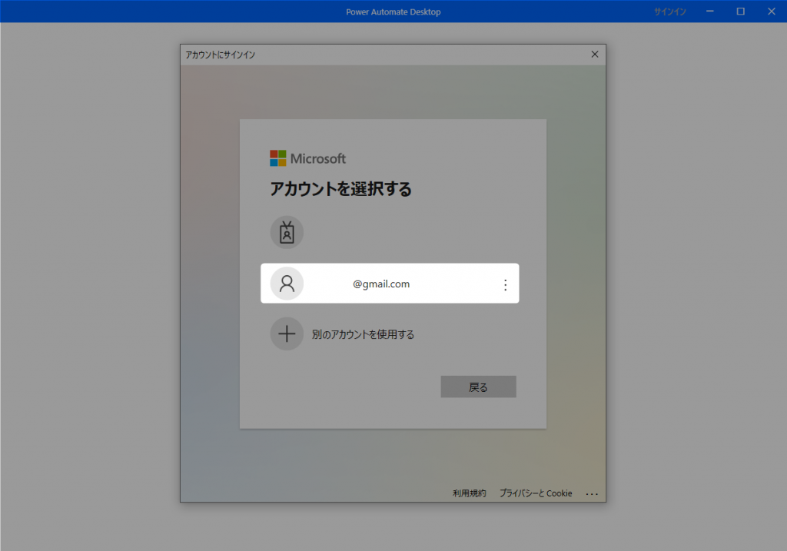The height and width of the screenshot is (551, 787).
Task: Close the アカウントにサインイン dialog
Action: click(595, 55)
